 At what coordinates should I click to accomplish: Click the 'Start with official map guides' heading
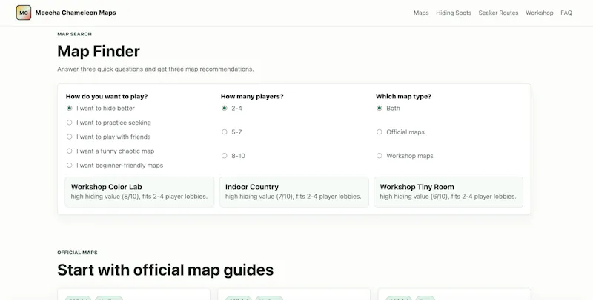(x=165, y=270)
